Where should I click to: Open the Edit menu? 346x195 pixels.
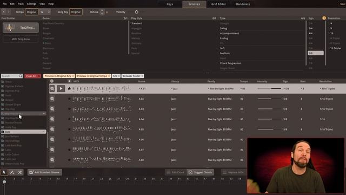(12, 4)
